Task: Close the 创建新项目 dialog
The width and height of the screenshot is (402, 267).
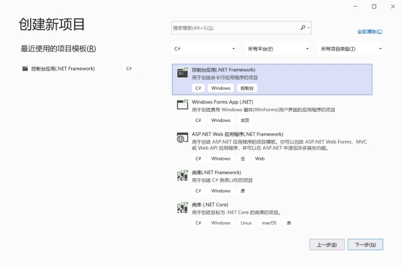Action: (393, 7)
